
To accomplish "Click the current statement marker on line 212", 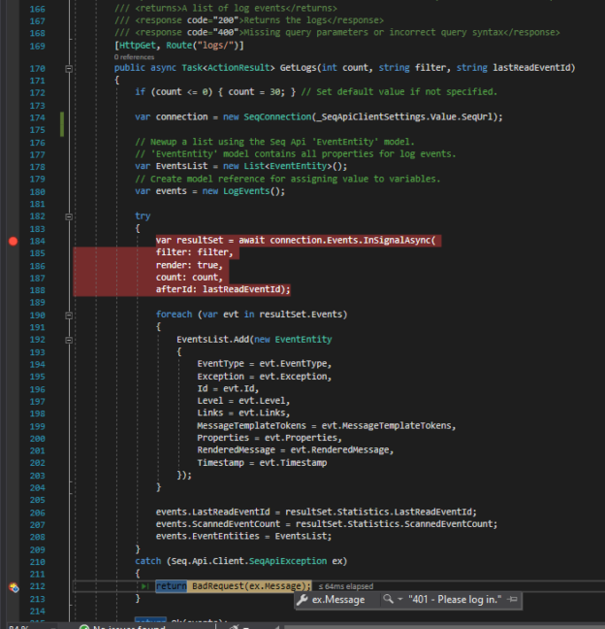I will tap(14, 587).
